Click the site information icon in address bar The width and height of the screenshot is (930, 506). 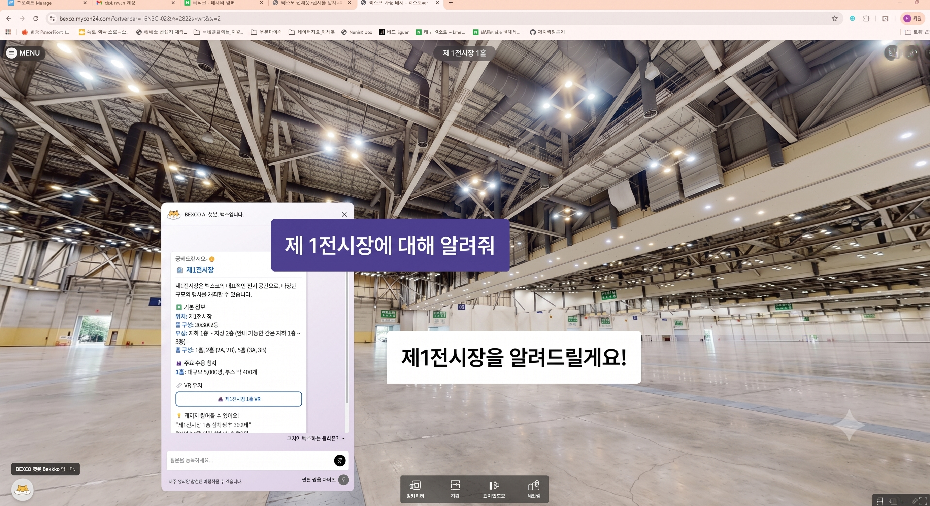pyautogui.click(x=52, y=19)
